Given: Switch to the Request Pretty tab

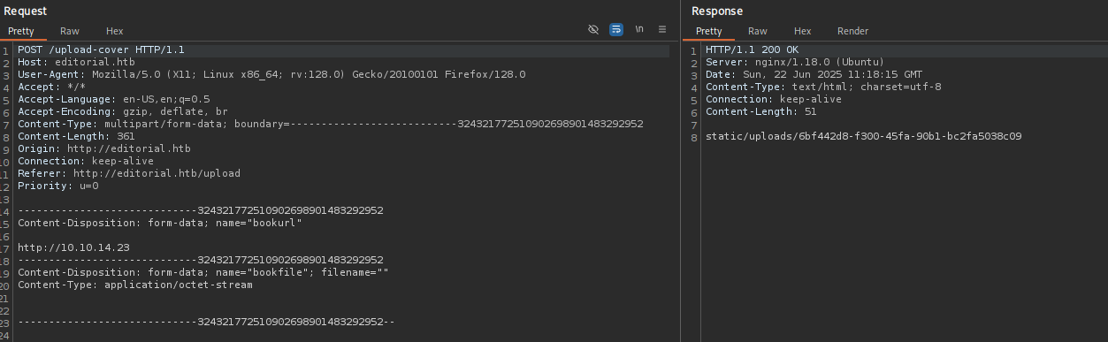Looking at the screenshot, I should pos(21,31).
